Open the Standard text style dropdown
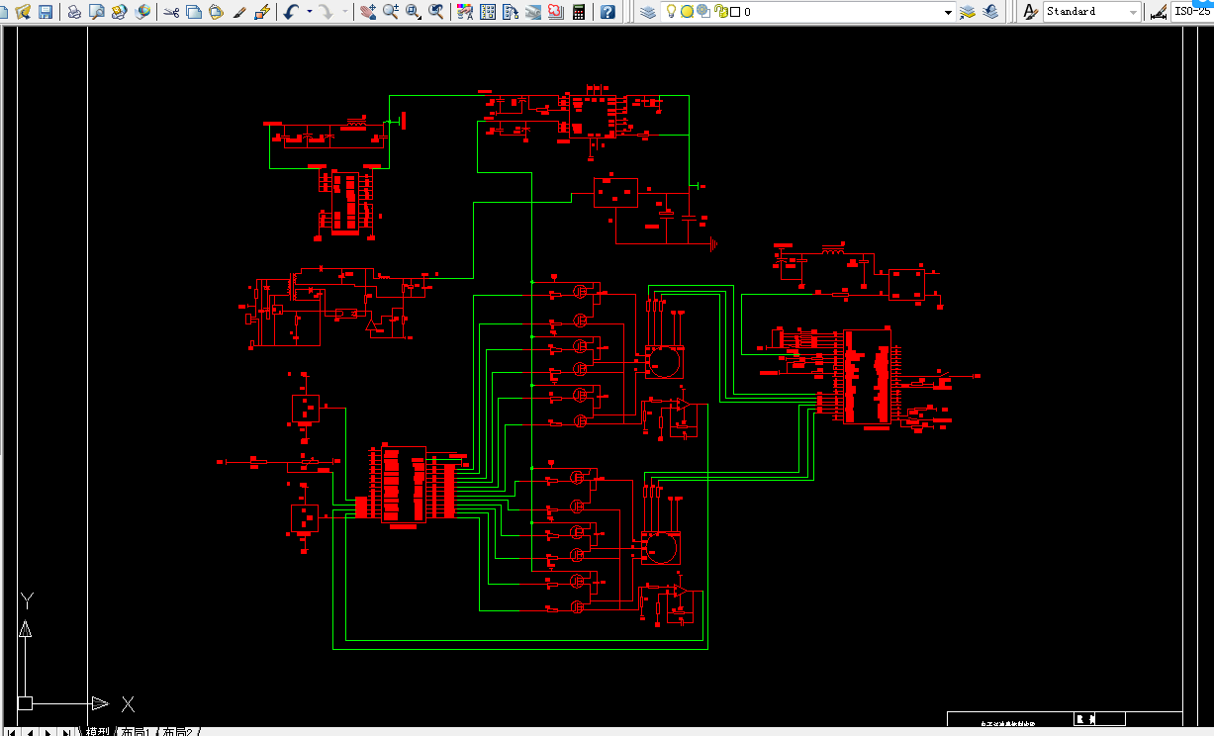The width and height of the screenshot is (1214, 736). coord(1092,12)
